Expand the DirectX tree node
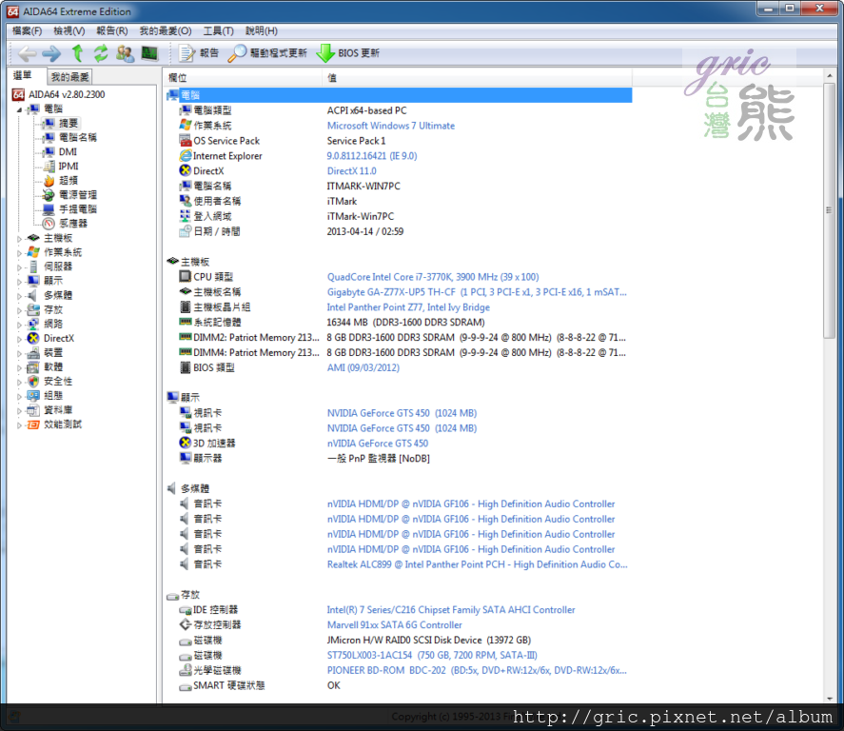The width and height of the screenshot is (844, 731). tap(20, 339)
